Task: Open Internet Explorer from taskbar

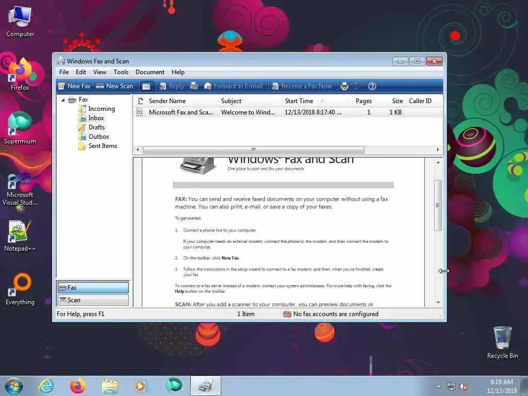Action: point(46,386)
